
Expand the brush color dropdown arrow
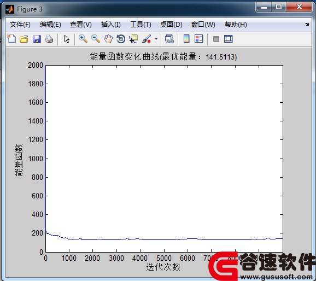point(156,39)
